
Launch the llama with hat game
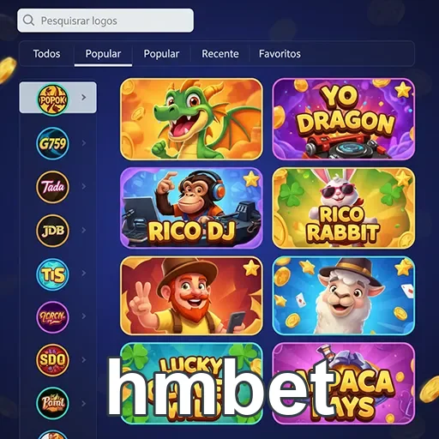click(344, 296)
